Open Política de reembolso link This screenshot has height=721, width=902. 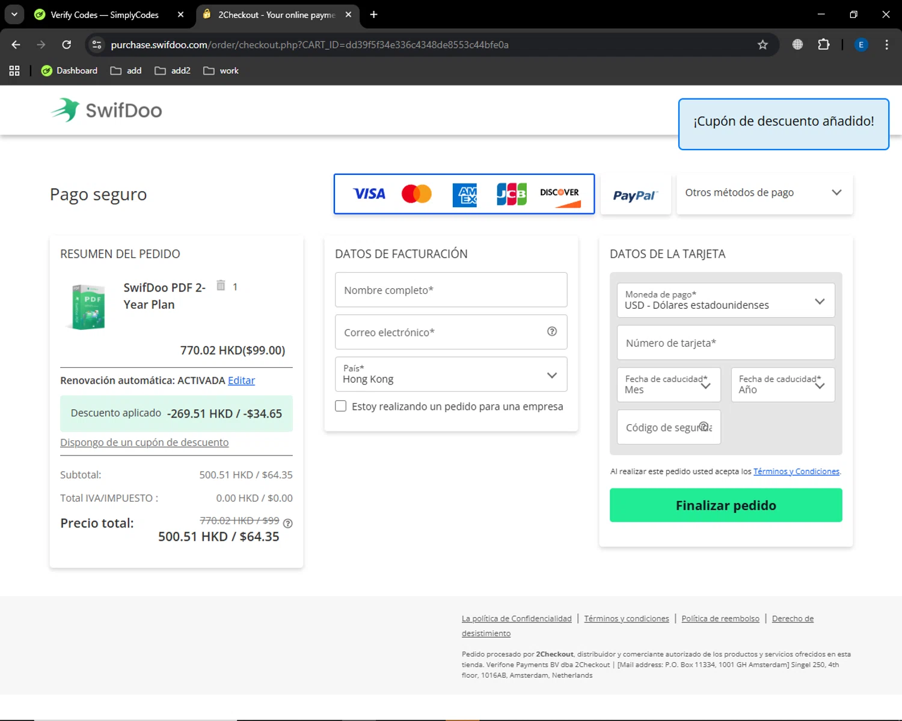pyautogui.click(x=720, y=619)
